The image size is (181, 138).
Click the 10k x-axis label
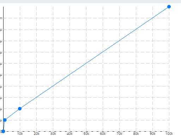coord(20,134)
